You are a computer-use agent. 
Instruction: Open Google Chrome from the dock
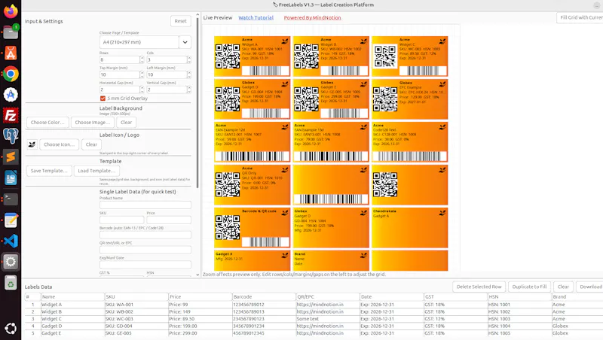(x=11, y=74)
